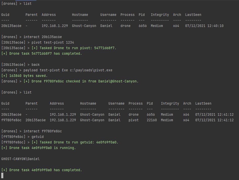Click the timestamp 07/12/2021 12:40:10

[x=204, y=26]
